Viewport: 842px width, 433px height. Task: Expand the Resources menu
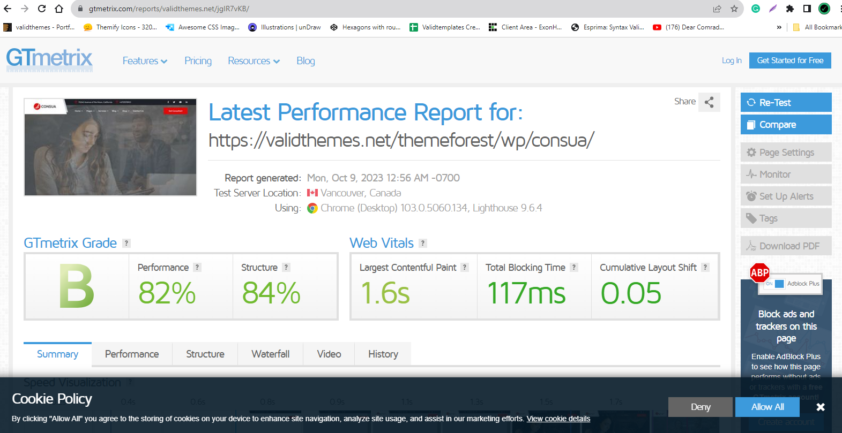[254, 61]
